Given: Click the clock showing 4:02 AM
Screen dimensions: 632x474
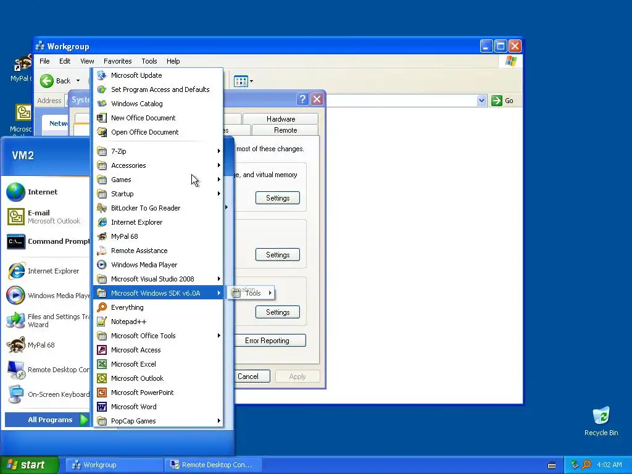Looking at the screenshot, I should coord(609,465).
